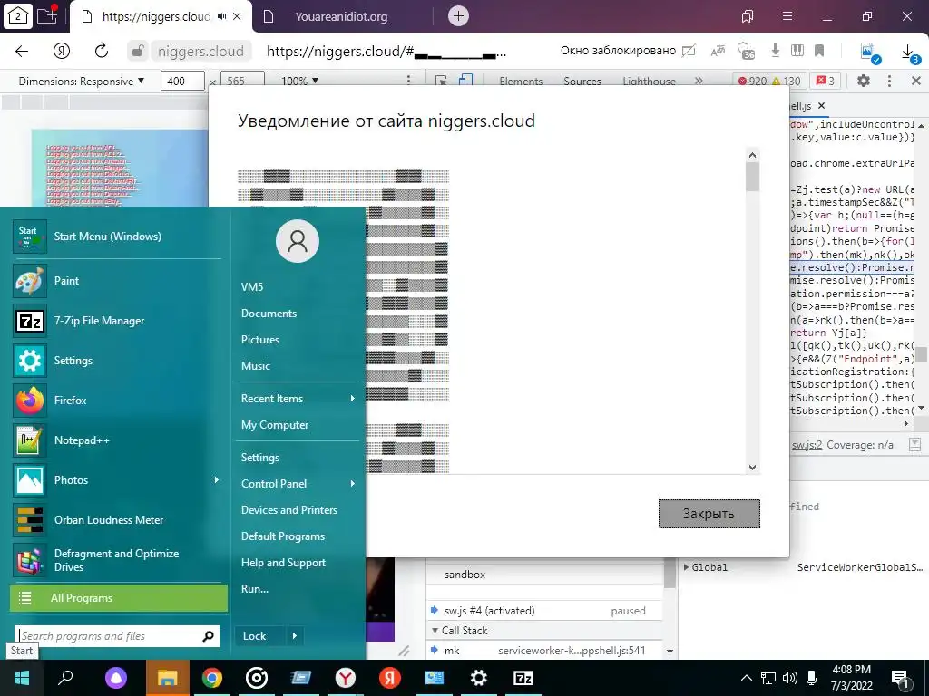Screen dimensions: 929x696
Task: Click the dialog scrollbar up arrow
Action: coord(752,155)
